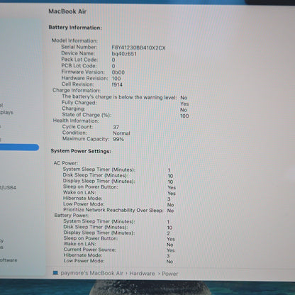Click the MacBook Air title at top
Screen dimensions: 295x295
click(x=67, y=11)
